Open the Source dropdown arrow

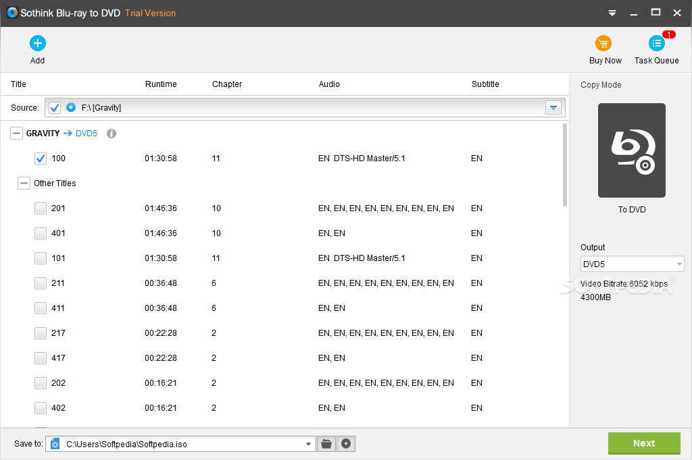[x=553, y=107]
